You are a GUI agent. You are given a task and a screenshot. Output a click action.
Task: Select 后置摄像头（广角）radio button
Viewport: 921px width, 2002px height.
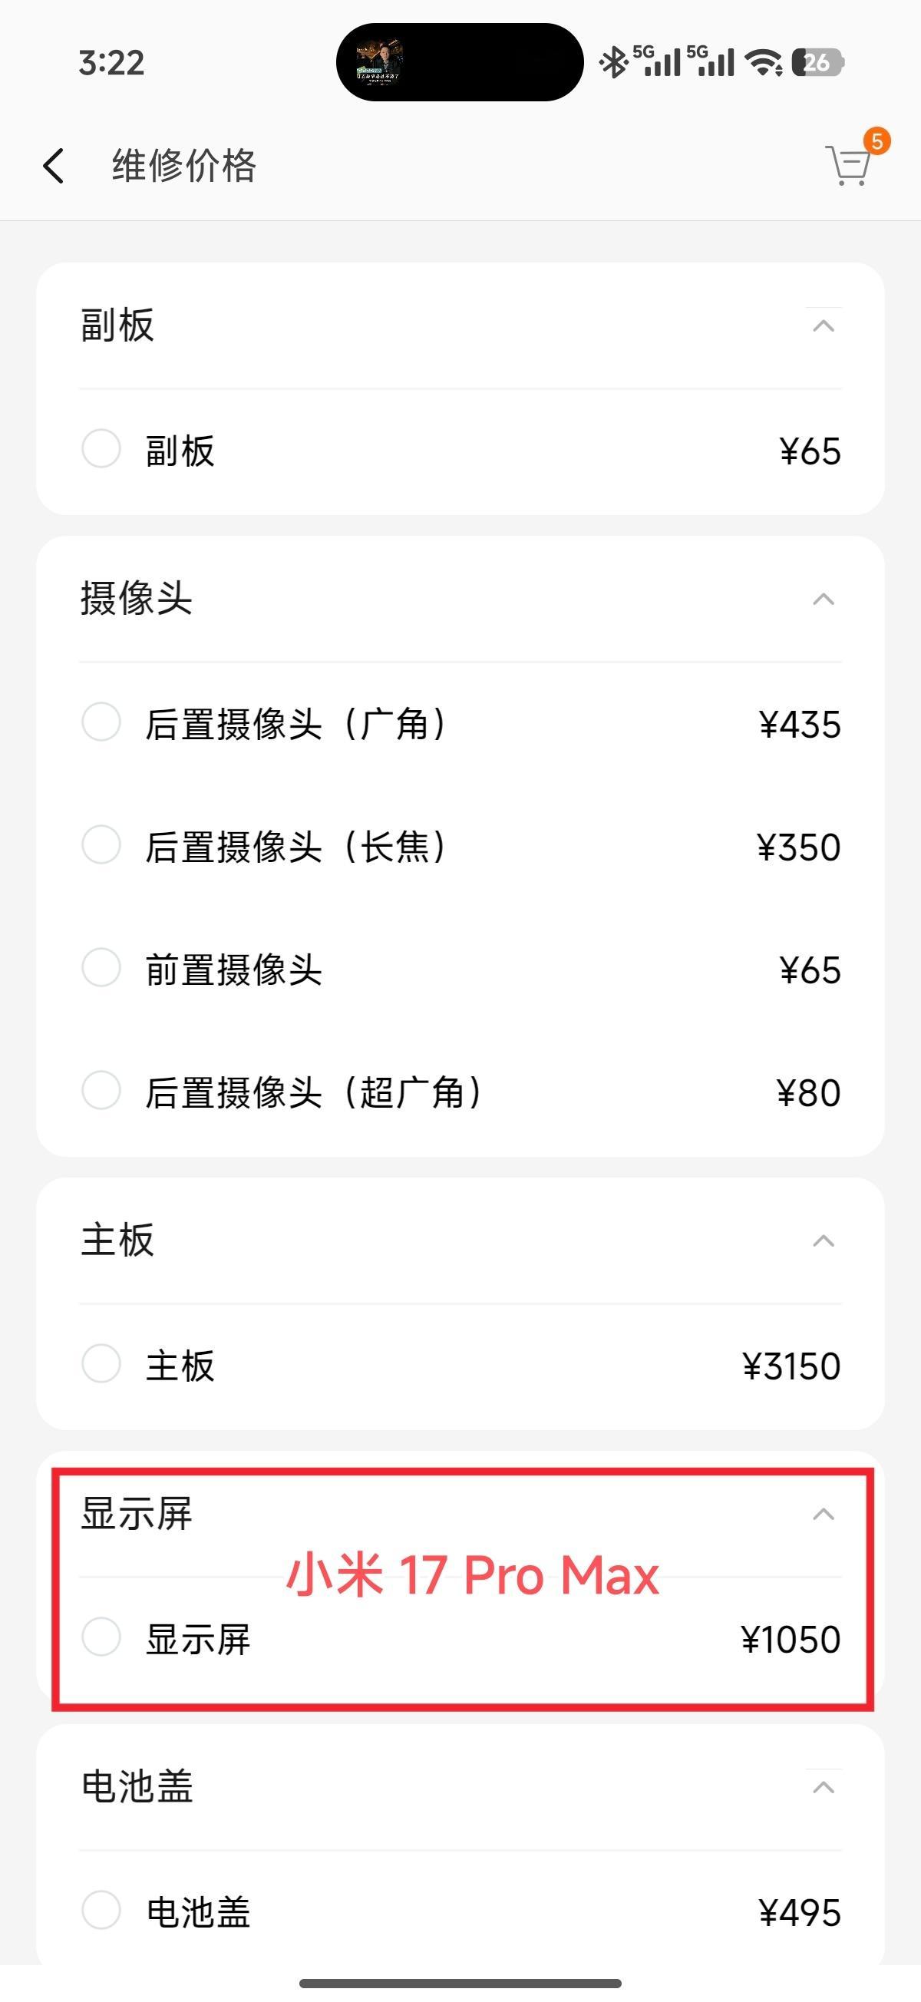(101, 722)
